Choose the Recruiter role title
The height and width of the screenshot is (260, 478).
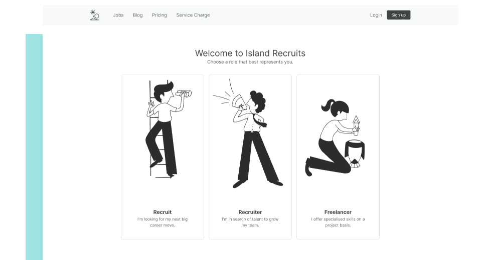[x=250, y=212]
